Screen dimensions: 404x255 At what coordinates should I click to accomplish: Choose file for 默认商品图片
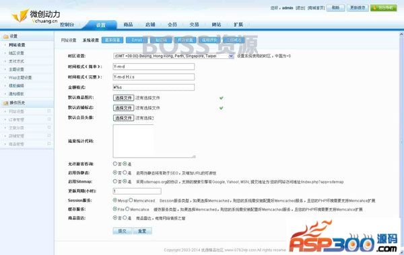[x=123, y=98]
